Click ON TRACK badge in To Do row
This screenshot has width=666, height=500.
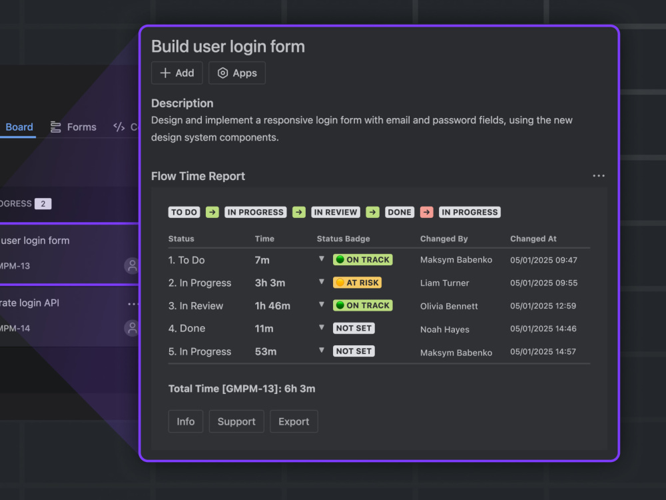[363, 259]
